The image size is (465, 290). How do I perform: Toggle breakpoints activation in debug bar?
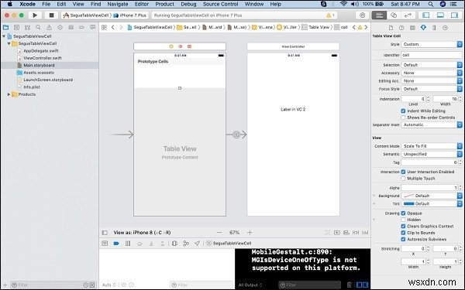pos(116,244)
